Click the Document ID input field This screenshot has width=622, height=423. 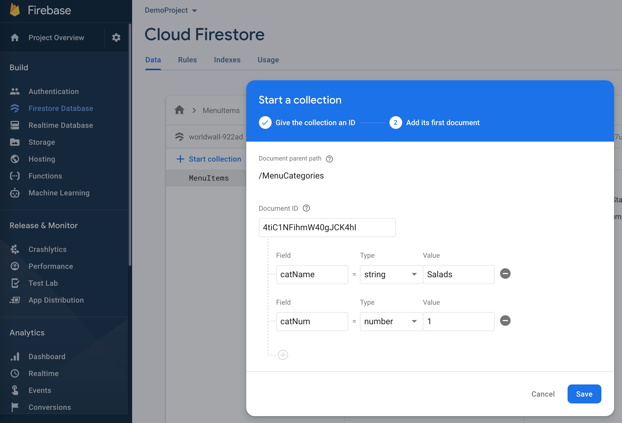pyautogui.click(x=327, y=228)
